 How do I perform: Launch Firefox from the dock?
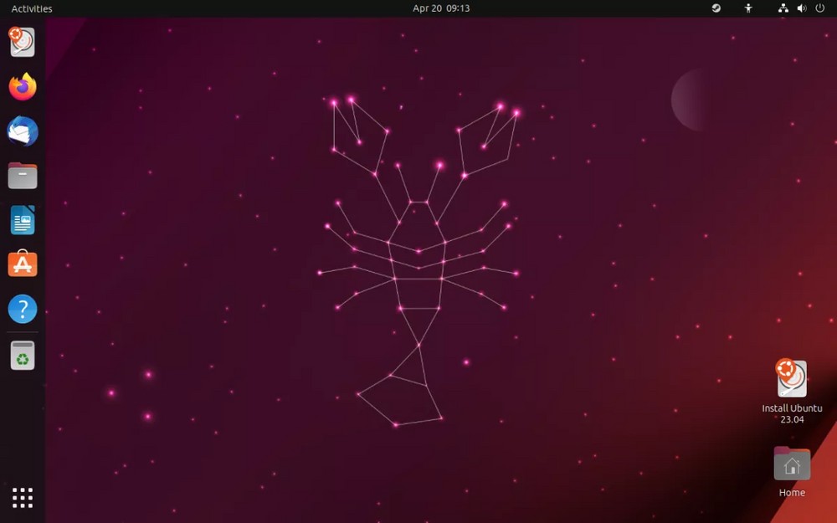[x=23, y=86]
